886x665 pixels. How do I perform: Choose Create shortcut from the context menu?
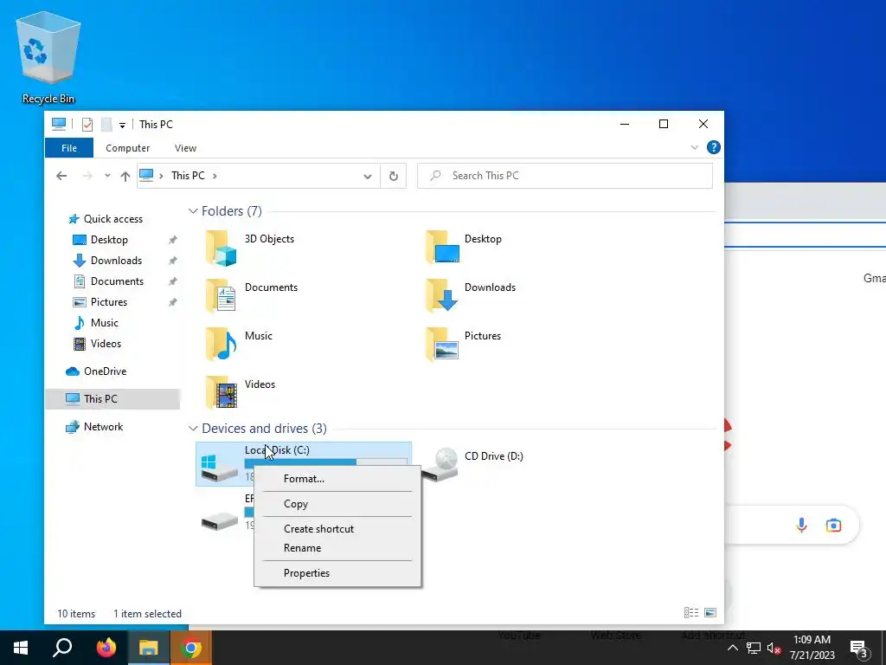[x=337, y=529]
